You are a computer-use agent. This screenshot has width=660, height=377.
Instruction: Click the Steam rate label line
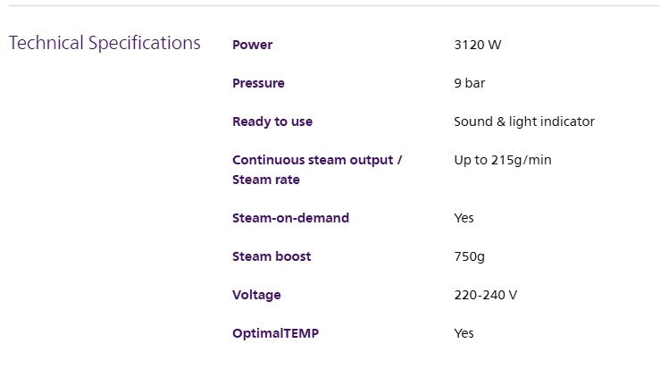click(265, 180)
